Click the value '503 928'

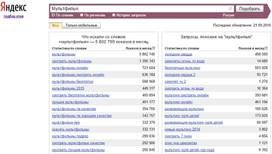(x=261, y=68)
